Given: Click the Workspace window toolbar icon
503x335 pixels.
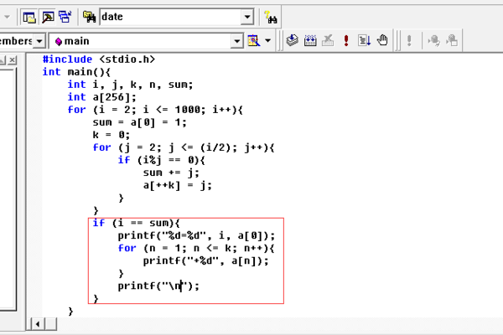Looking at the screenshot, I should click(x=29, y=17).
